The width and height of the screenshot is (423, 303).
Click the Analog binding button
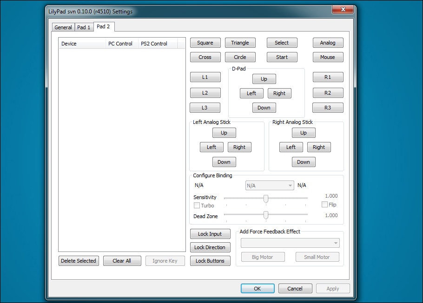tap(328, 43)
